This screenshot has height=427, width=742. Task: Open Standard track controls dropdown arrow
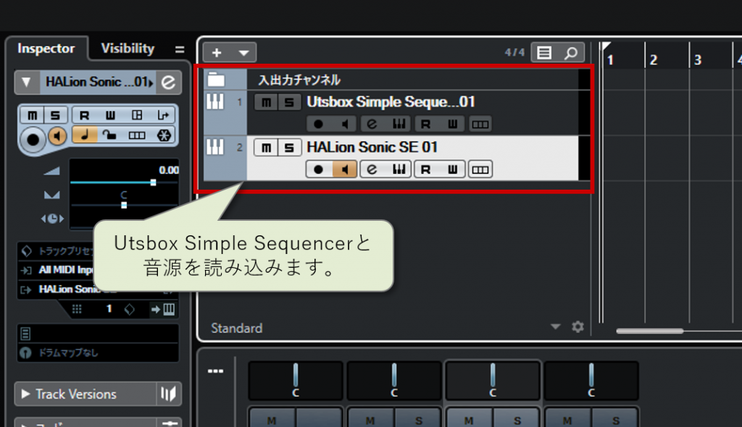tap(556, 326)
